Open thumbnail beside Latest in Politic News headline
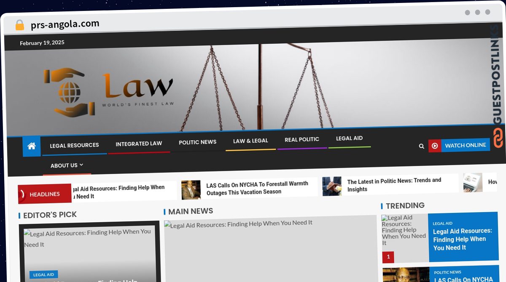This screenshot has height=282, width=506. (332, 186)
